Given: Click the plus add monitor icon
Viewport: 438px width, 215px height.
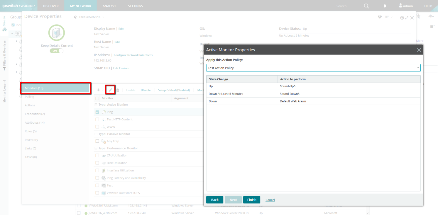Looking at the screenshot, I should click(98, 90).
